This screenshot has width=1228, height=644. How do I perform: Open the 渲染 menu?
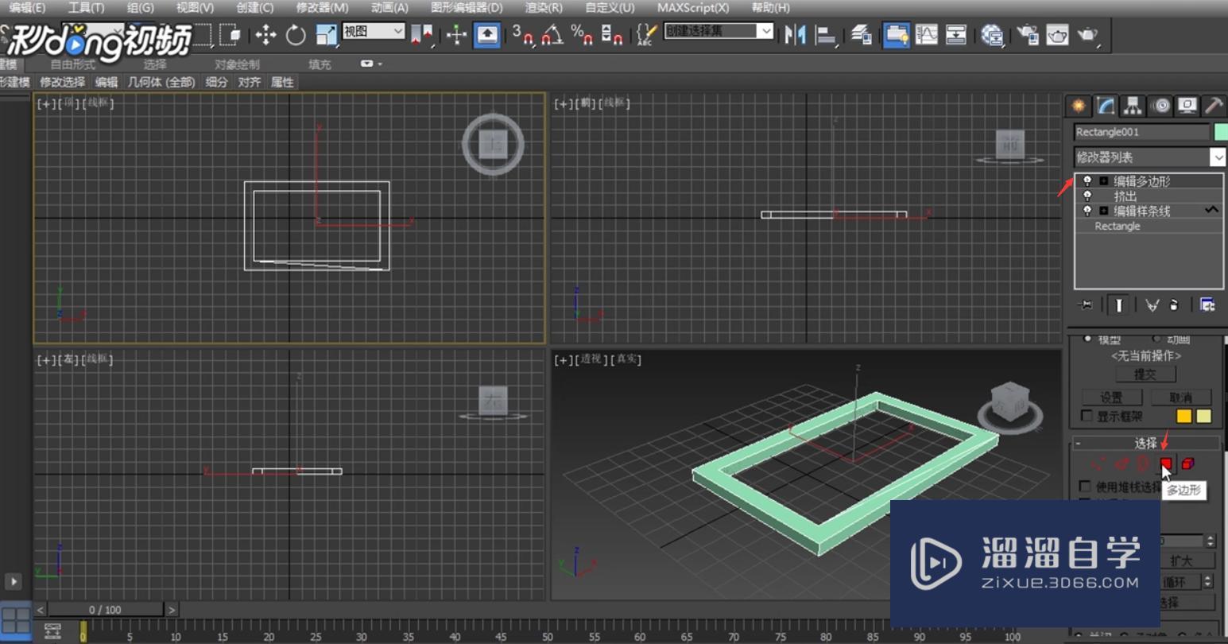544,8
